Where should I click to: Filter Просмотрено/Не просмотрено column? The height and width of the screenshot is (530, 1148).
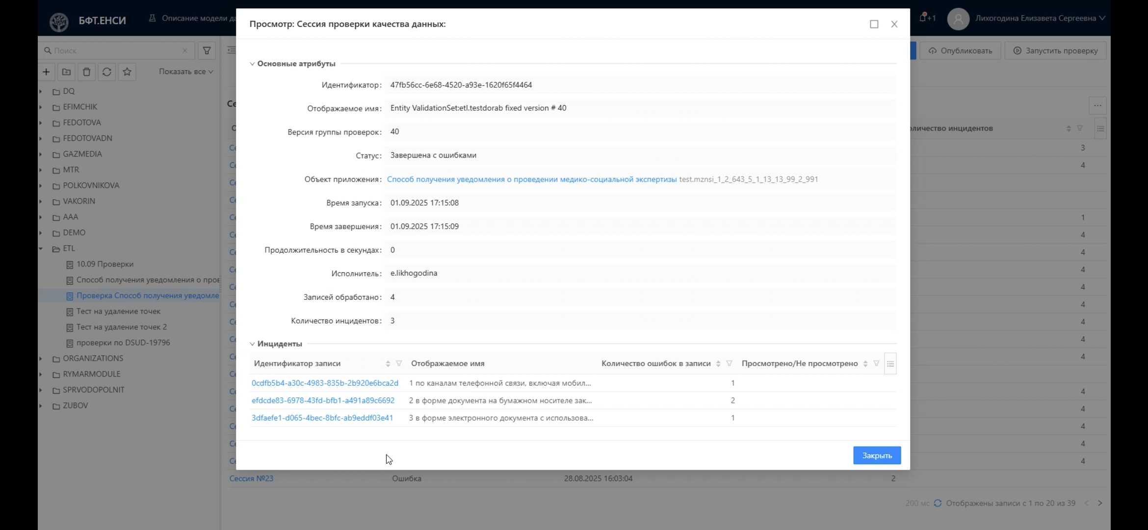coord(877,364)
